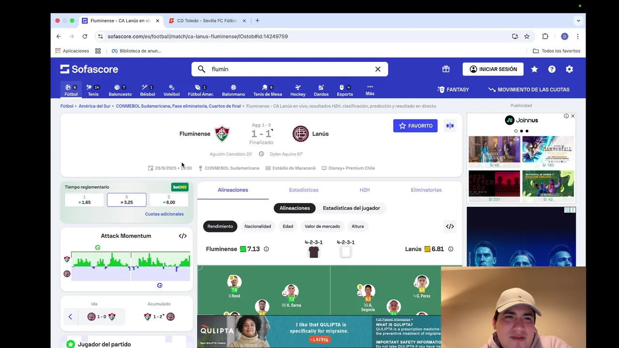Screen dimensions: 619x348
Task: Open FANTASY link in header
Action: (x=453, y=89)
